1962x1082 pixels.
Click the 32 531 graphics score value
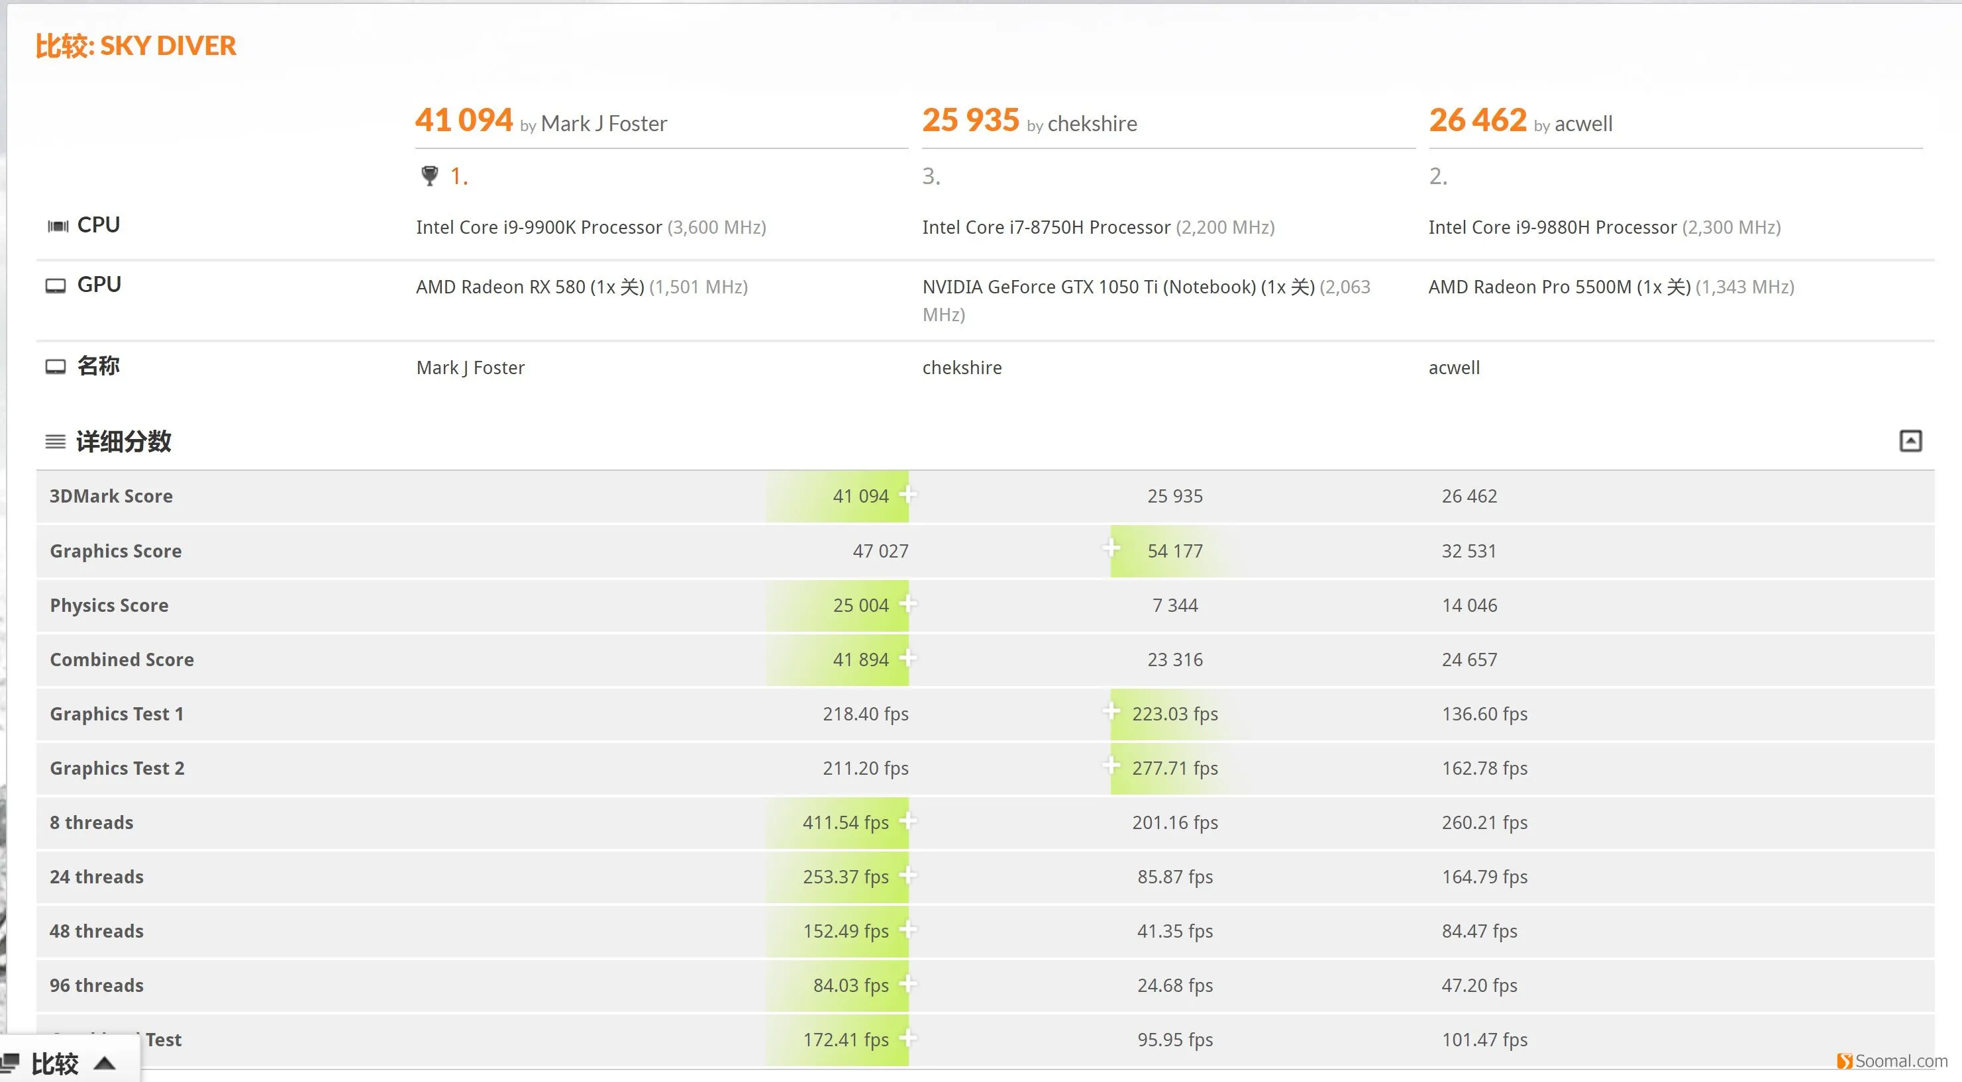coord(1469,552)
